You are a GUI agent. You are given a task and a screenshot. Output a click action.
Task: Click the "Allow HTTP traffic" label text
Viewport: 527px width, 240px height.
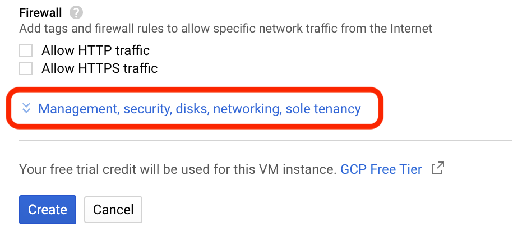95,51
